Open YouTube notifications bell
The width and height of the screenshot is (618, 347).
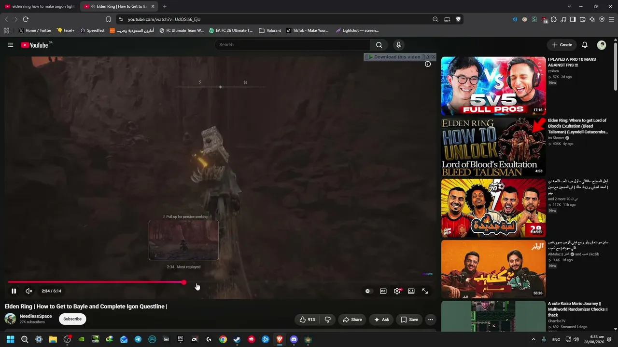585,45
